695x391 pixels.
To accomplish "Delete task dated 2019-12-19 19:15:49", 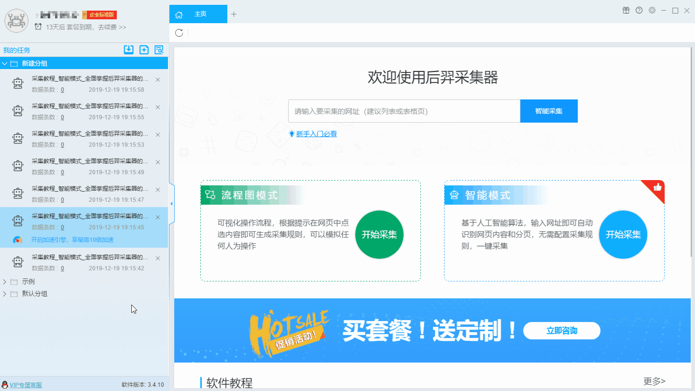I will click(x=158, y=162).
